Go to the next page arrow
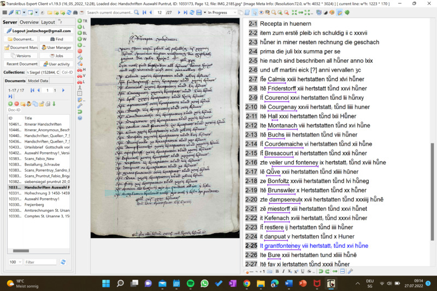 click(x=179, y=13)
